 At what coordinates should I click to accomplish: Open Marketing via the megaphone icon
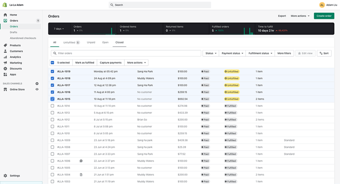[5, 63]
